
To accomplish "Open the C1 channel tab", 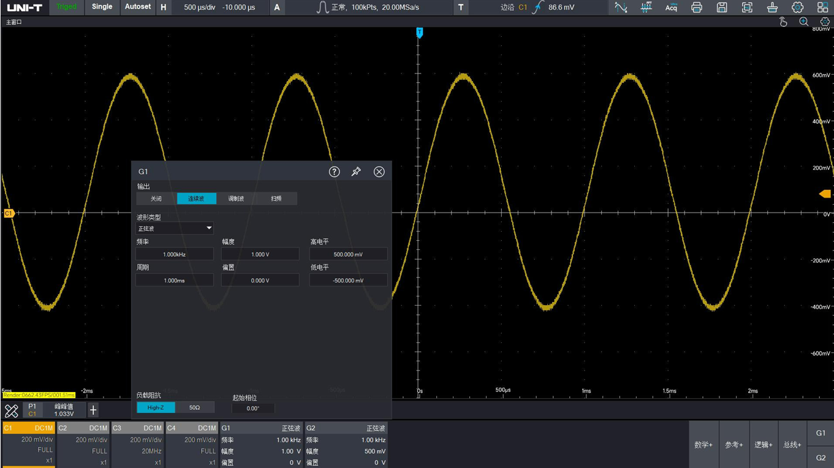I will point(29,445).
